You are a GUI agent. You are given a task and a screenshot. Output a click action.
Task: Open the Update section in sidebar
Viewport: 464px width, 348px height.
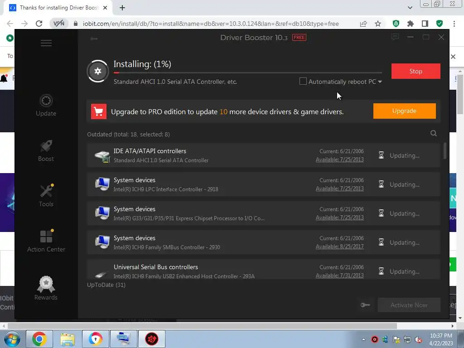coord(46,105)
